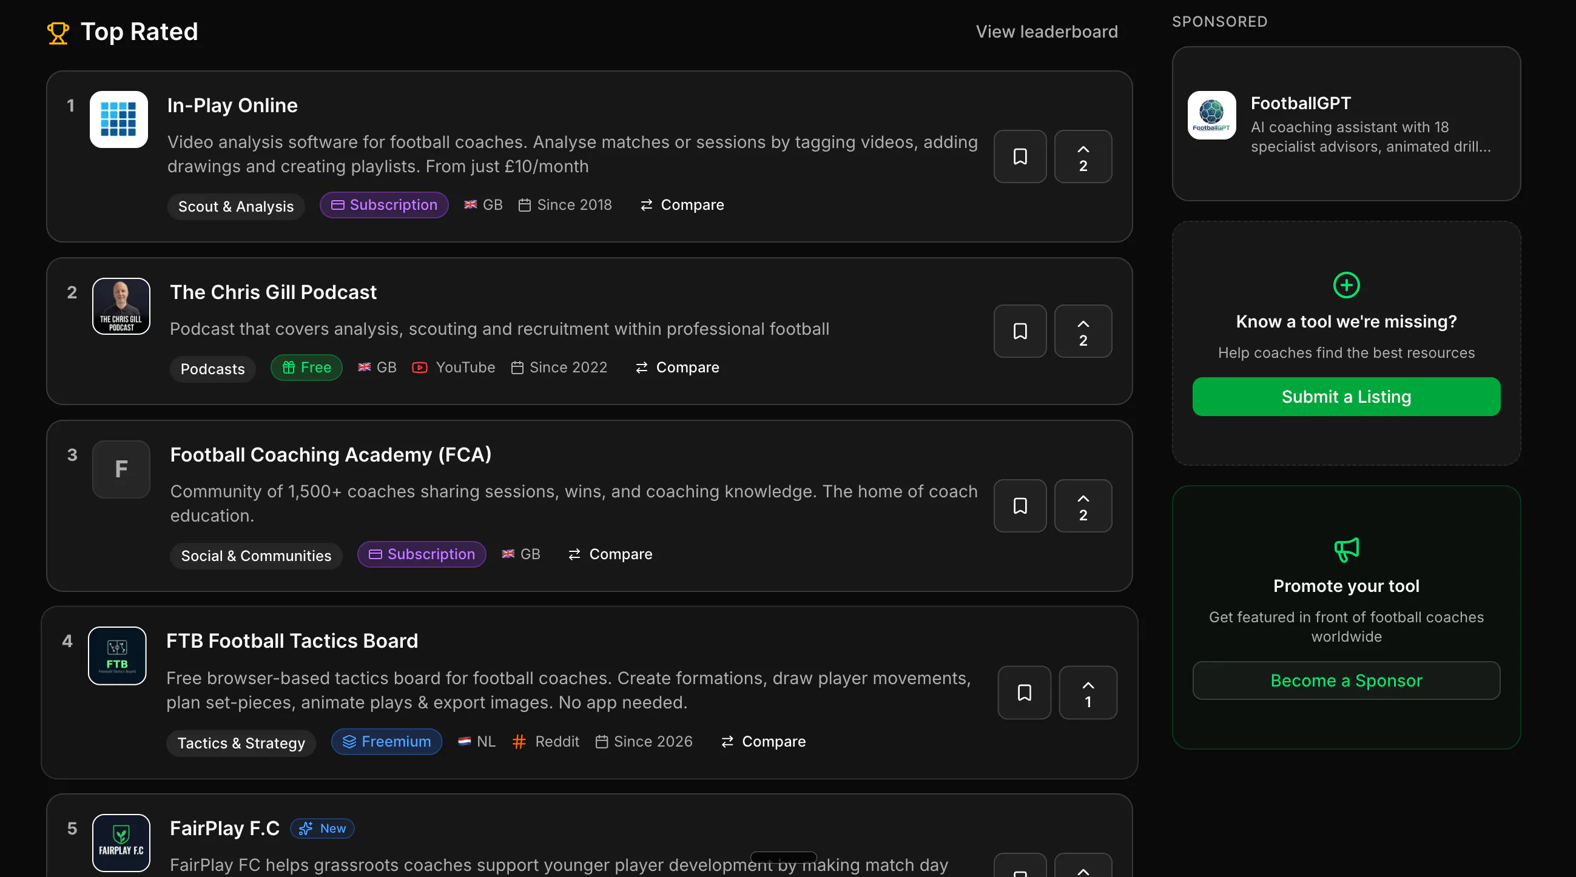Click 'Know a tool we're missing?' heading
This screenshot has height=877, width=1576.
[x=1346, y=321]
